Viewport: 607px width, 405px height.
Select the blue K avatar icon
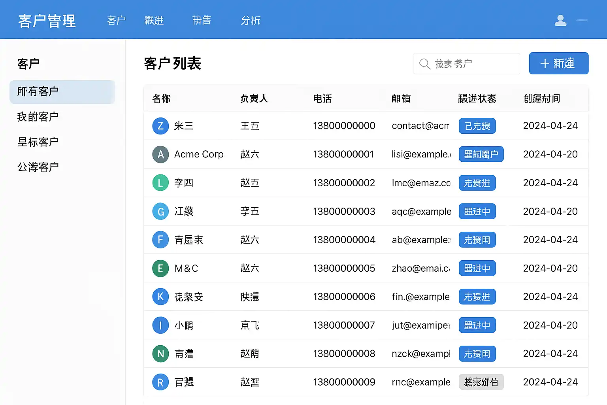pos(160,297)
